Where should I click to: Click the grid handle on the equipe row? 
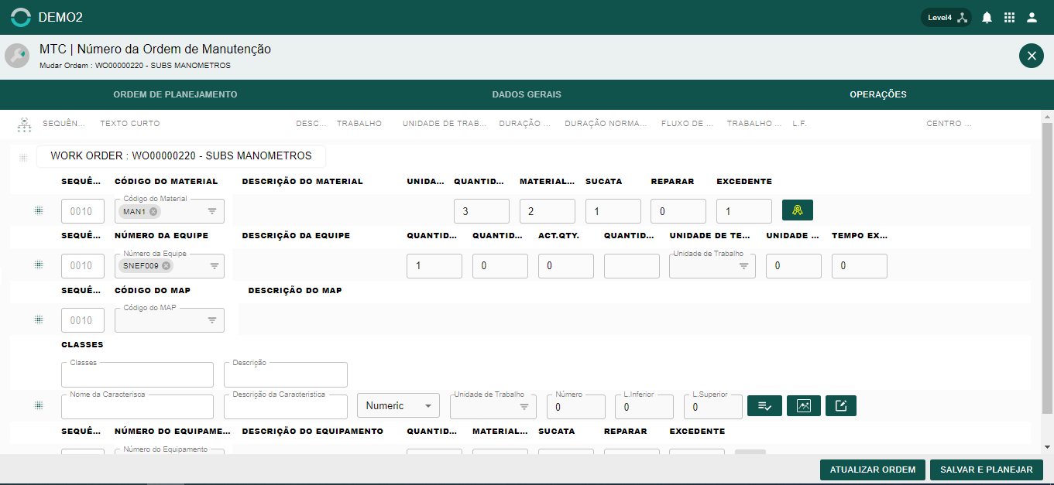click(39, 265)
